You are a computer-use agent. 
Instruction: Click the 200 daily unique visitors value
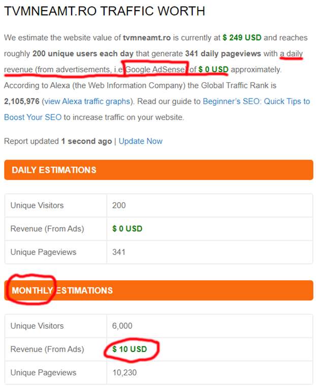[119, 205]
